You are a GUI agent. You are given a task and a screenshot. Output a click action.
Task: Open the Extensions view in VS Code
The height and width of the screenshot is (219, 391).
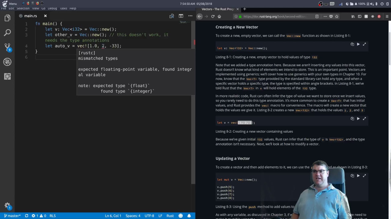(x=8, y=76)
